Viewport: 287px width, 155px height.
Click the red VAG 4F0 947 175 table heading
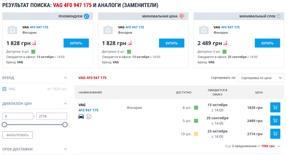pyautogui.click(x=92, y=78)
